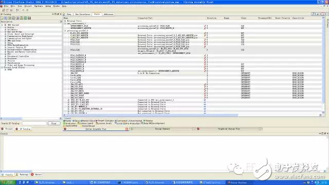Switch to the Errors tab at bottom
This screenshot has height=185, width=329.
pyautogui.click(x=36, y=175)
